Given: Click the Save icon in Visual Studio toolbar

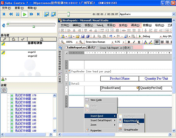Looking at the screenshot, I should tap(83, 37).
